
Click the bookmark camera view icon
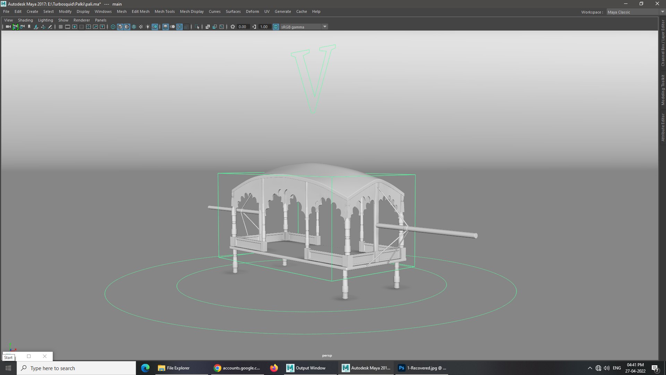click(29, 27)
